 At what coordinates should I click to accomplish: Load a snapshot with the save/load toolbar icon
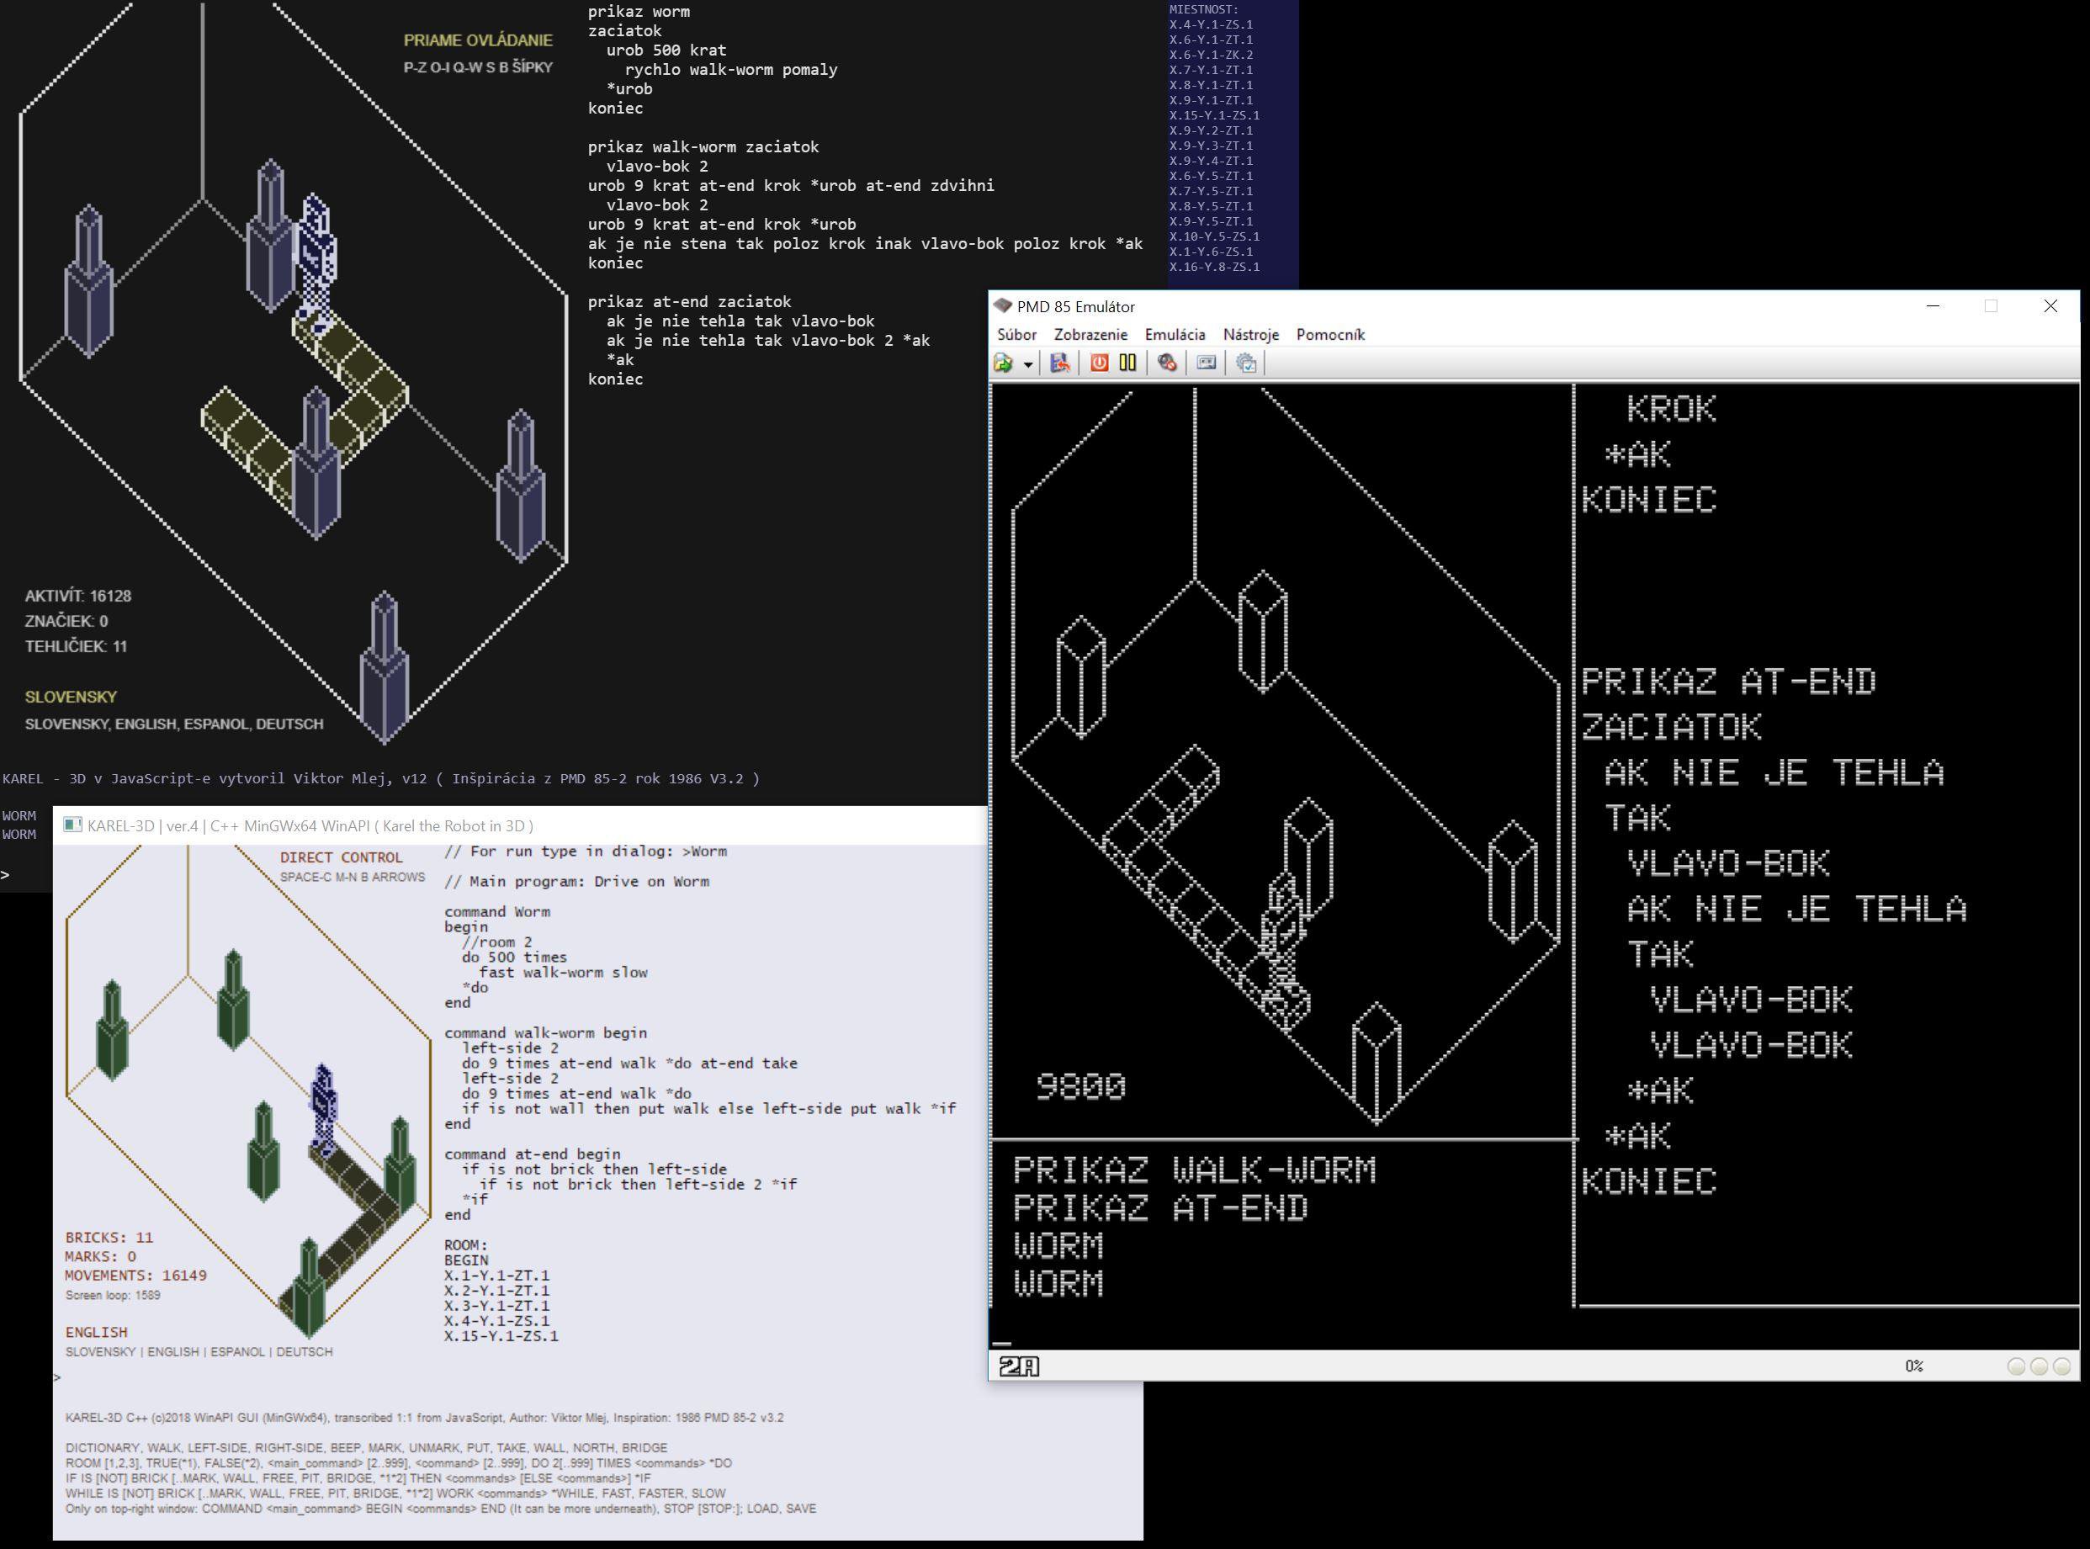[x=1062, y=363]
